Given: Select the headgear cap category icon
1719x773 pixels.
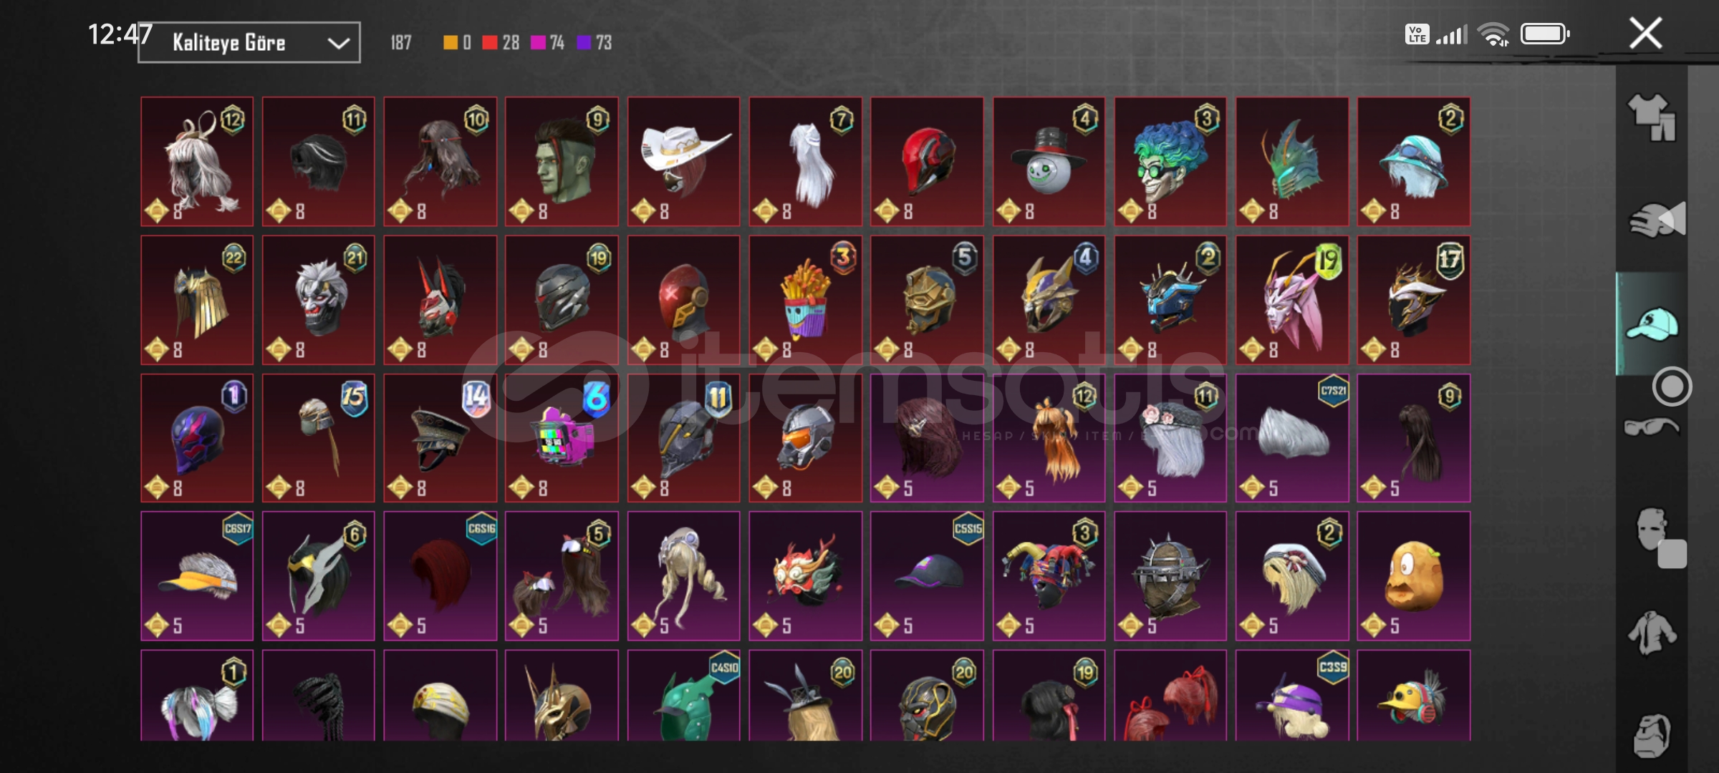Looking at the screenshot, I should tap(1652, 324).
